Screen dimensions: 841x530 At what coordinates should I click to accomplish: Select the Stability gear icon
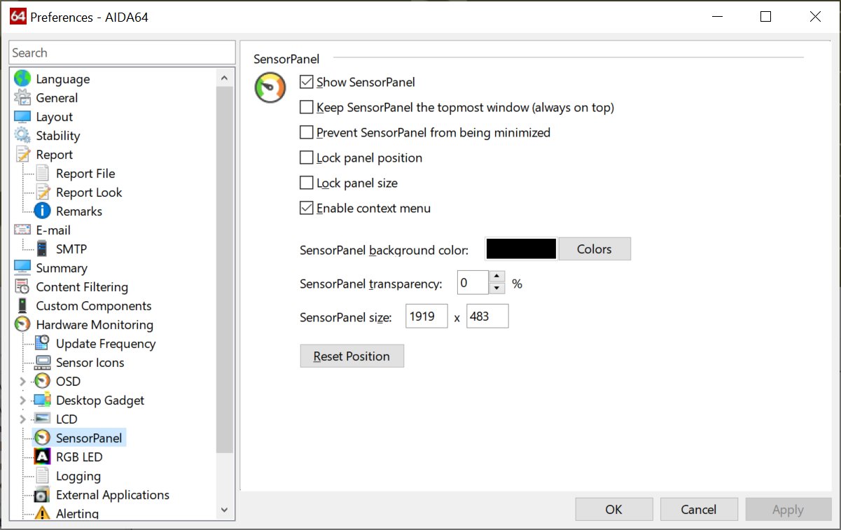click(22, 136)
